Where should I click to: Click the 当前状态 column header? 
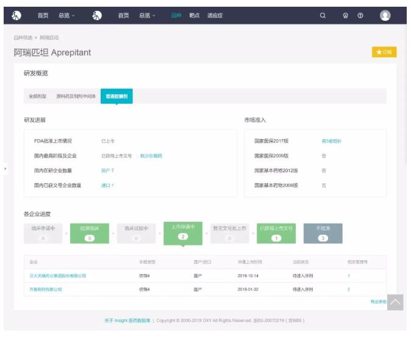pyautogui.click(x=301, y=262)
